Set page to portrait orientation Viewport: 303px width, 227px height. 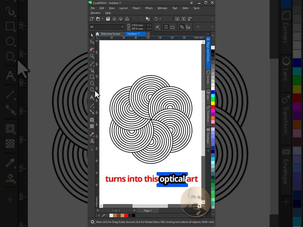click(166, 27)
